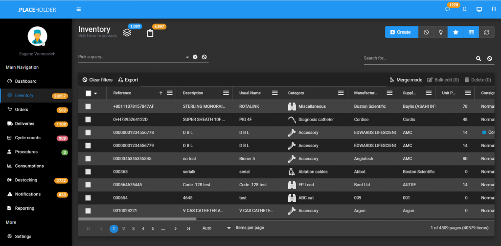Click the lightbulb icon next to Create
The width and height of the screenshot is (501, 246).
tap(441, 32)
